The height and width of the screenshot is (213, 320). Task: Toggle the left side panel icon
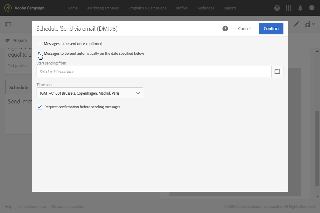(8, 24)
